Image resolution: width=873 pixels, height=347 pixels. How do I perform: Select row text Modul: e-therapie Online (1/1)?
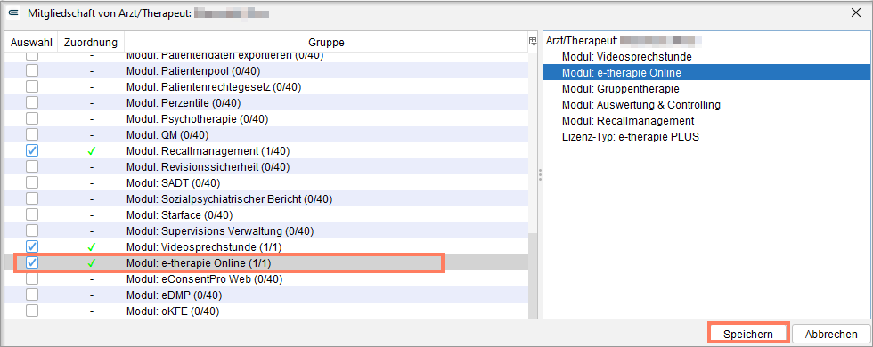pos(199,262)
